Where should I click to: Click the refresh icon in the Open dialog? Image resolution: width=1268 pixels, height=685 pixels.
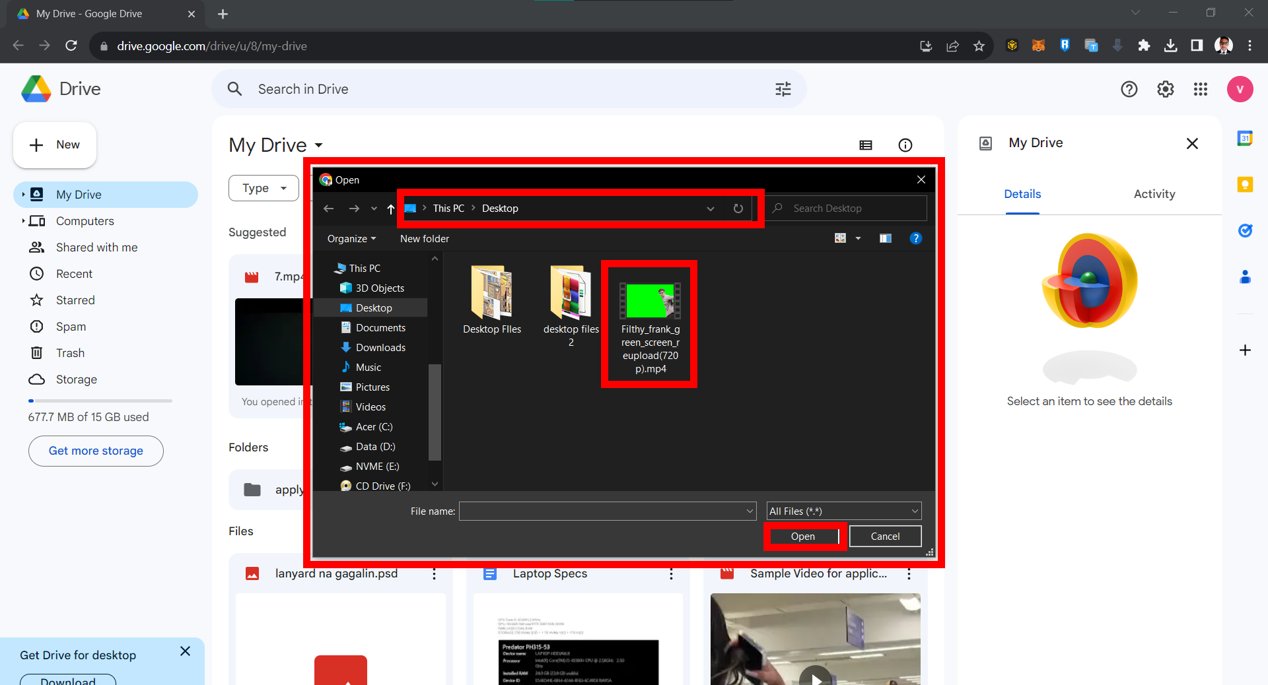point(738,209)
